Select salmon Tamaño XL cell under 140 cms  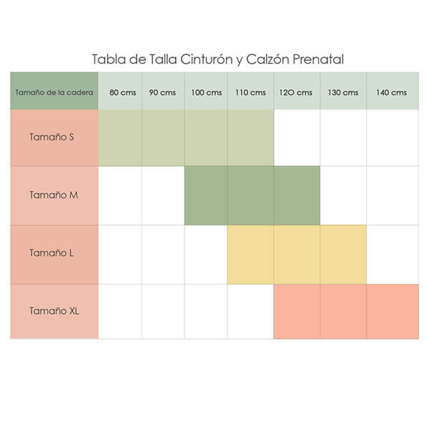[x=392, y=311]
